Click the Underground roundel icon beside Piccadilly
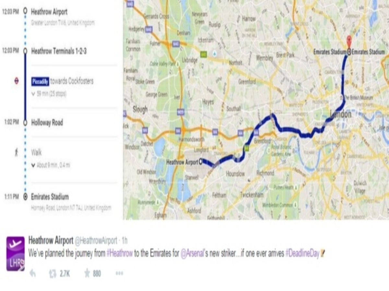This screenshot has height=291, width=389. [16, 81]
